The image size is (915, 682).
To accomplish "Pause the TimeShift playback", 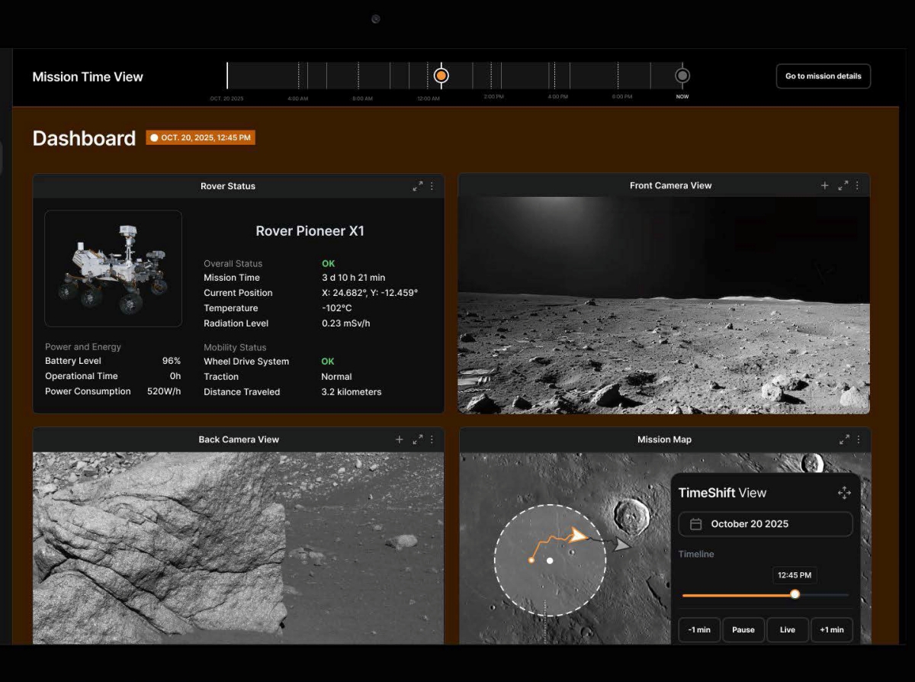I will [743, 629].
